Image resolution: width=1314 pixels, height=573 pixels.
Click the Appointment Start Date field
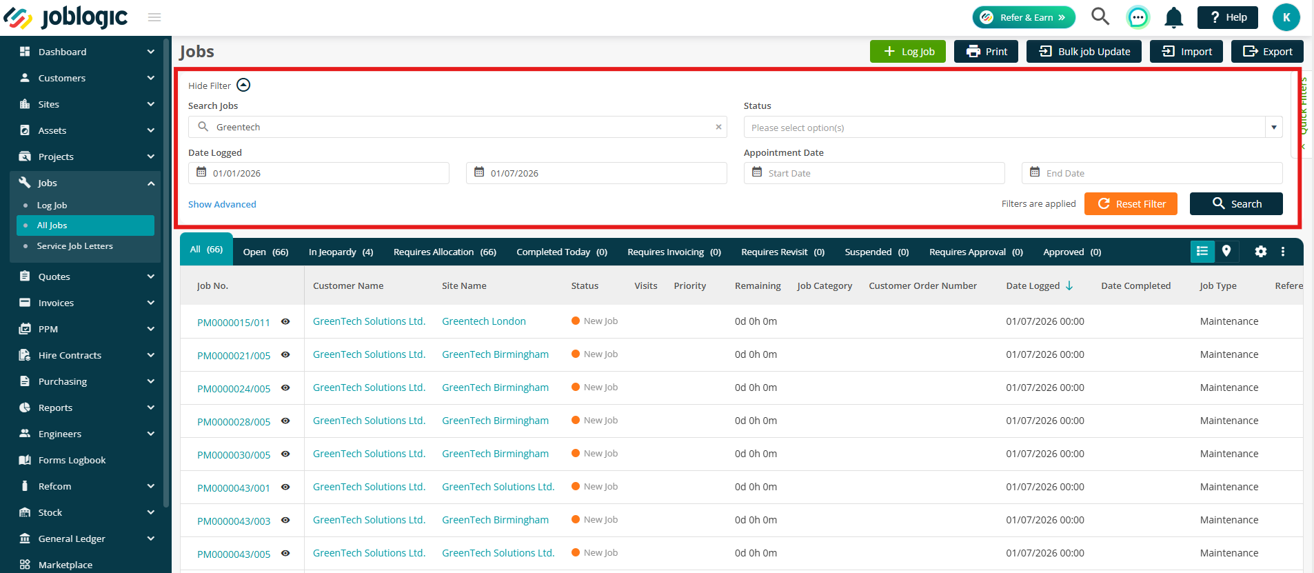click(874, 173)
